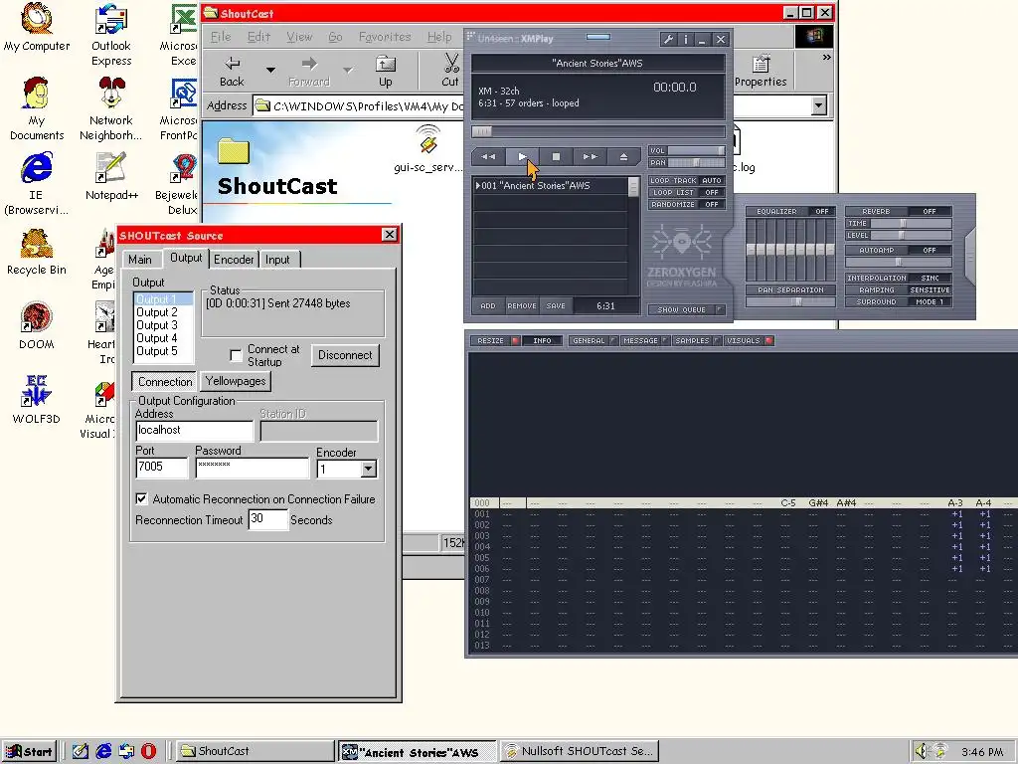This screenshot has width=1018, height=764.
Task: Click Remove in XMPlay playlist
Action: (521, 306)
